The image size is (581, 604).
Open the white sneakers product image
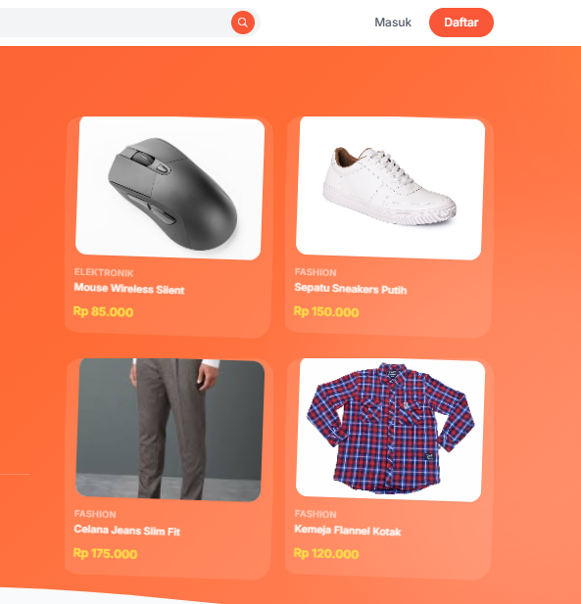(391, 188)
